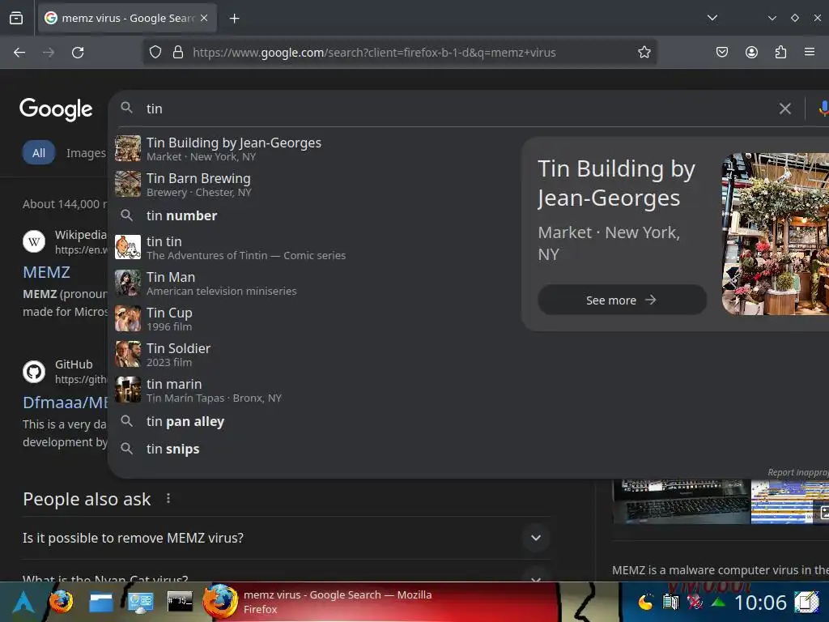The height and width of the screenshot is (622, 829).
Task: Open a new tab with plus button
Action: 234,19
